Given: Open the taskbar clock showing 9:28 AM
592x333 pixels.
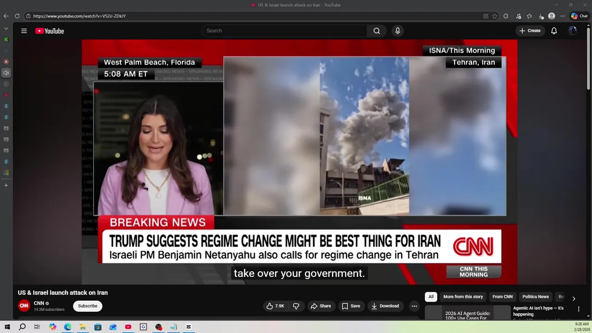Looking at the screenshot, I should click(581, 327).
